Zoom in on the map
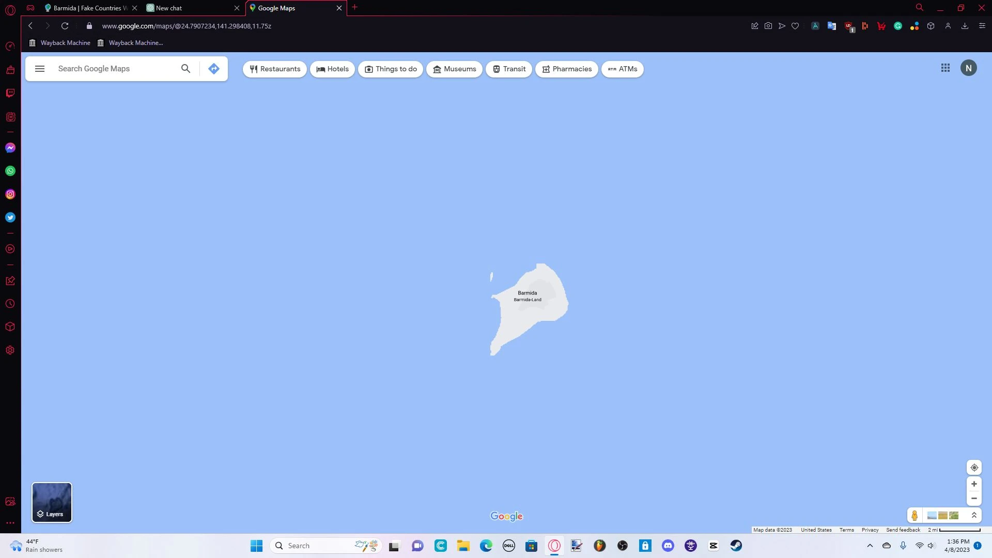Viewport: 992px width, 558px height. [974, 484]
